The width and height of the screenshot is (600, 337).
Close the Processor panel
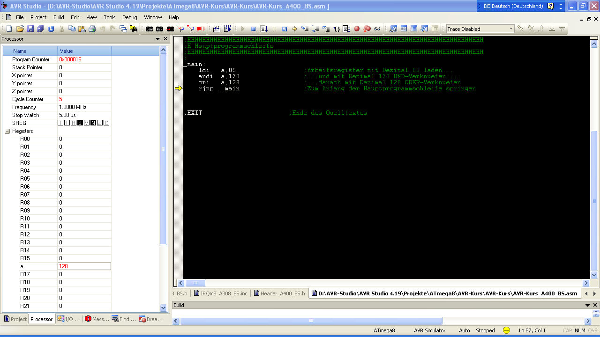click(x=165, y=39)
